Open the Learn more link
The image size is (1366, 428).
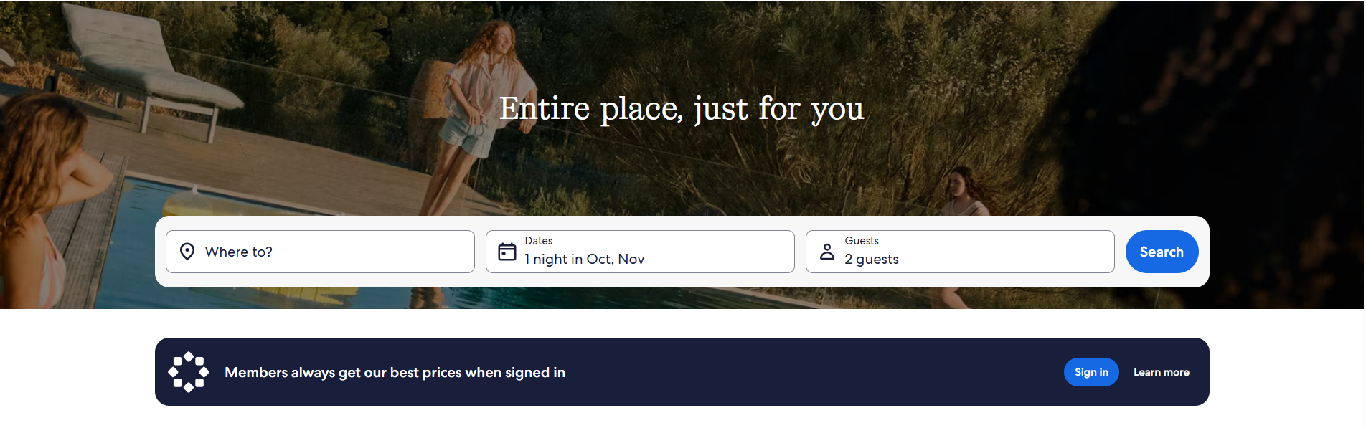pos(1161,372)
